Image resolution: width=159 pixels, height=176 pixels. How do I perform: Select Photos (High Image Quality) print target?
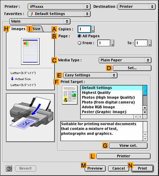pyautogui.click(x=112, y=97)
